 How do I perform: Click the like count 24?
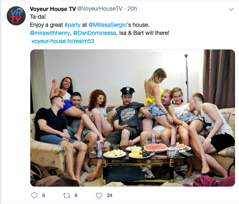click(110, 195)
